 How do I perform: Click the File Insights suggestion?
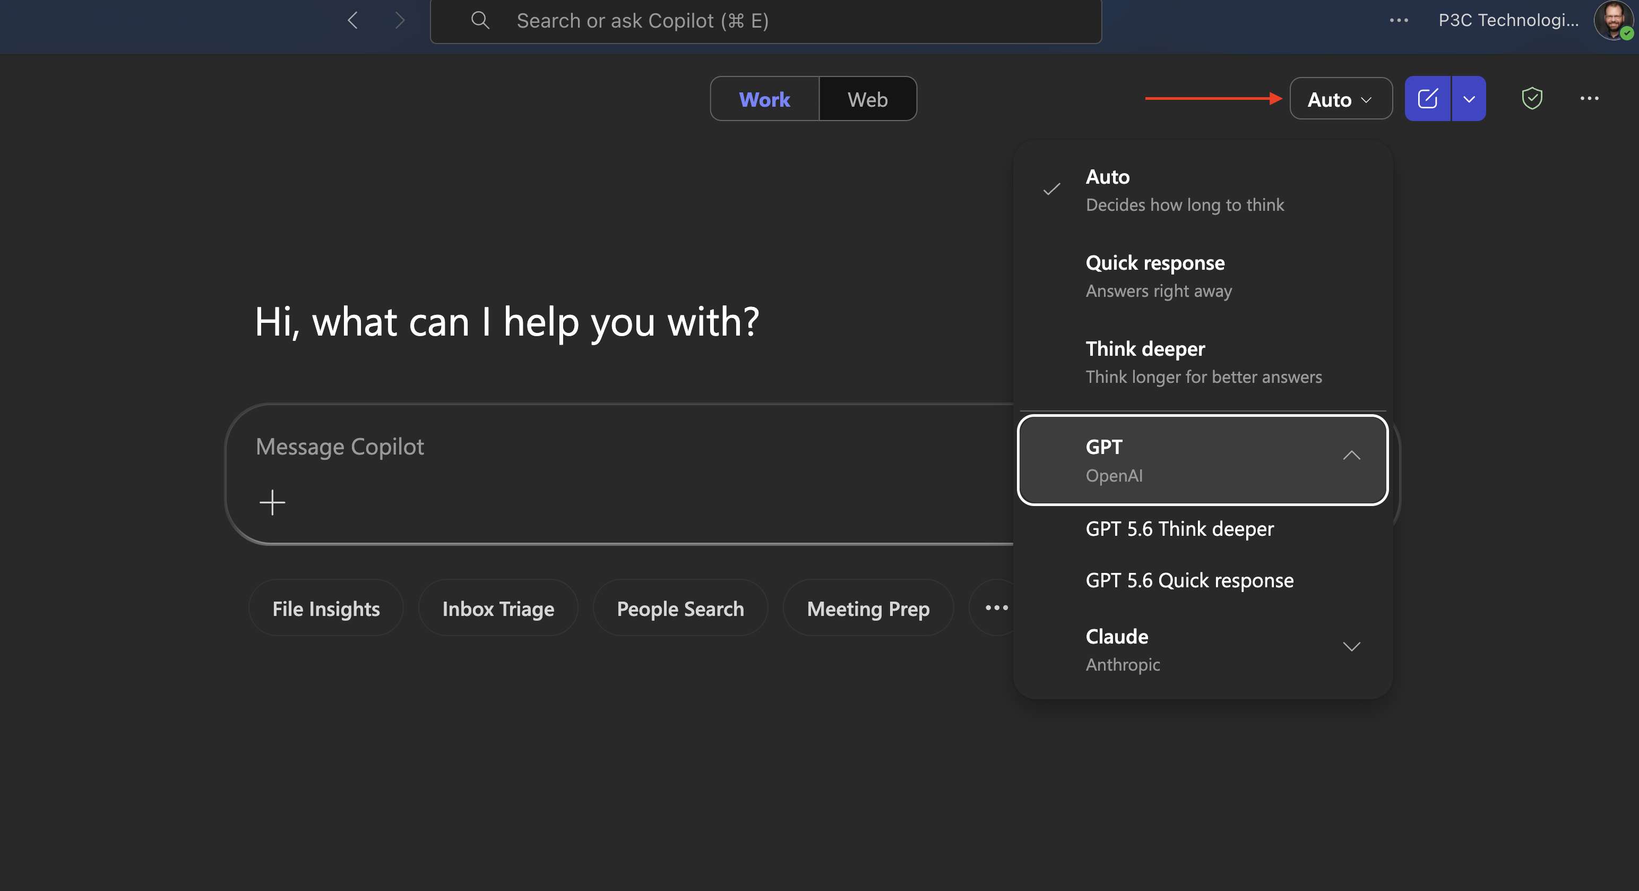(x=326, y=608)
